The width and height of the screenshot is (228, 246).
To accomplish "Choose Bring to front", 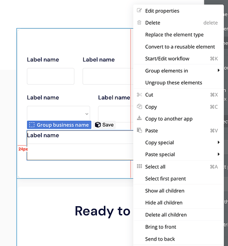I will click(x=161, y=227).
